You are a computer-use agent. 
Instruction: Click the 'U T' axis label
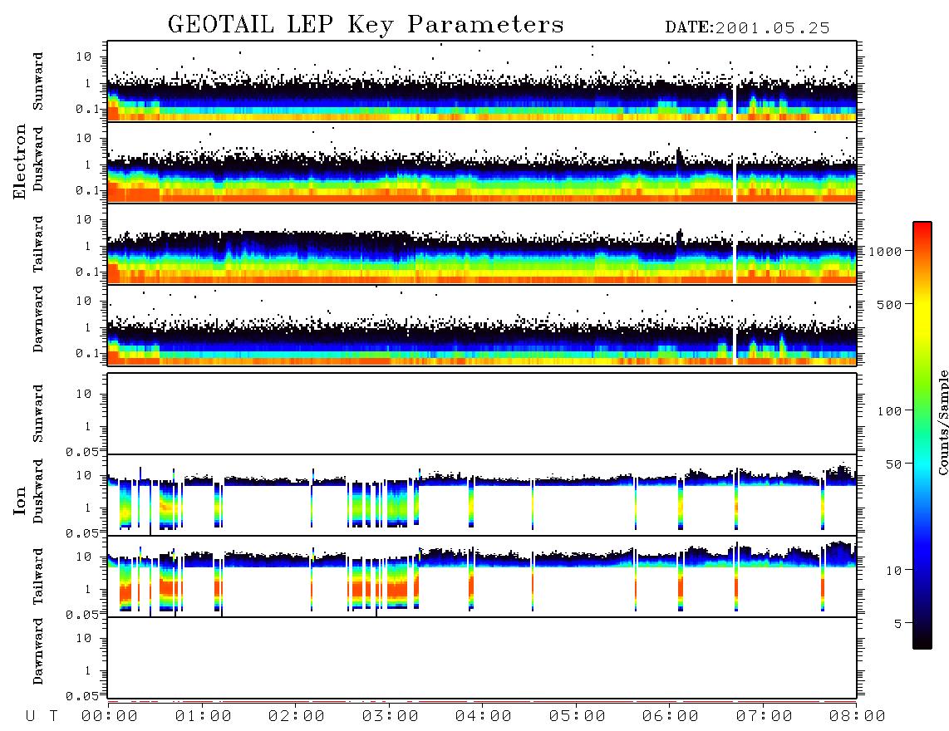click(42, 717)
